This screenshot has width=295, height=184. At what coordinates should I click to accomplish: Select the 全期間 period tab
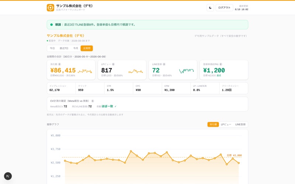87,48
